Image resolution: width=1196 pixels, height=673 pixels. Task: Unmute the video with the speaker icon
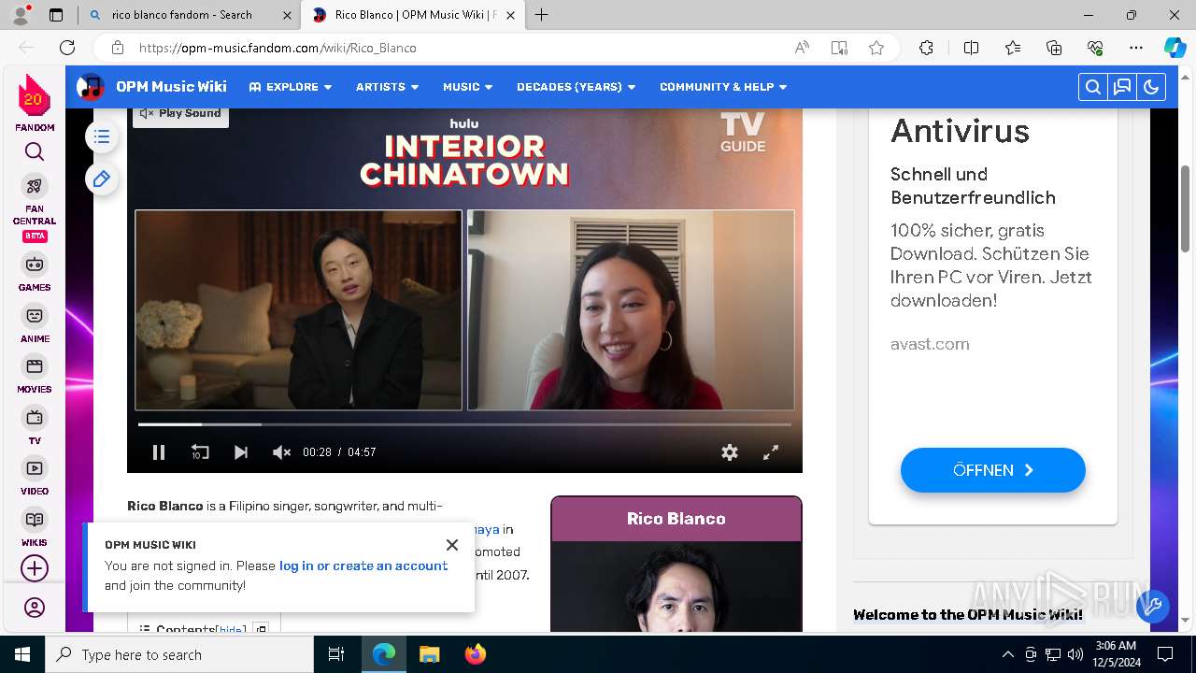(x=281, y=452)
